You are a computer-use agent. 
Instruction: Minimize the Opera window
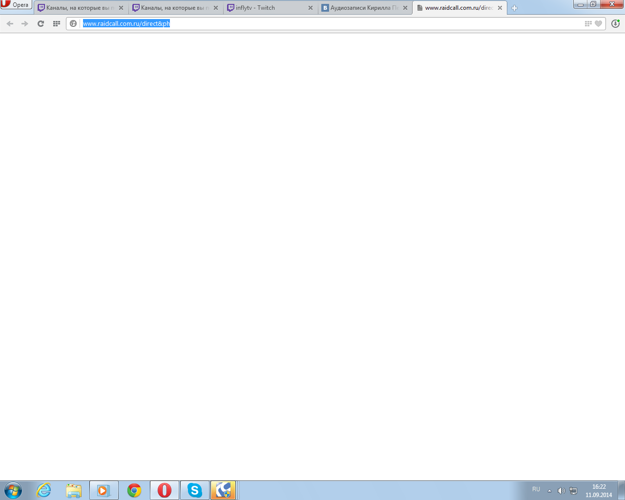581,4
